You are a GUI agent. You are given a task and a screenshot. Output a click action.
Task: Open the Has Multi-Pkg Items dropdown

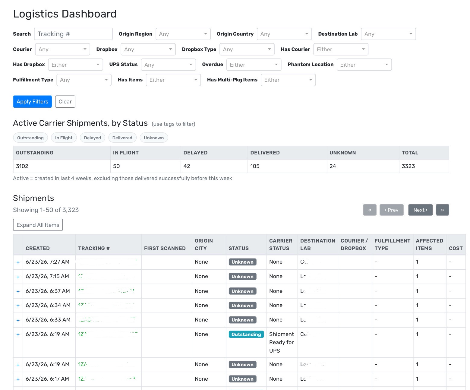tap(288, 80)
